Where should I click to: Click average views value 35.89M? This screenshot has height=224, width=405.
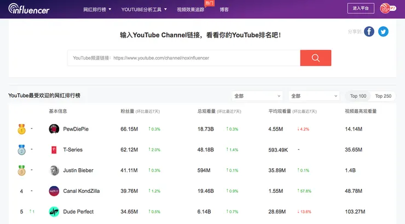click(277, 170)
